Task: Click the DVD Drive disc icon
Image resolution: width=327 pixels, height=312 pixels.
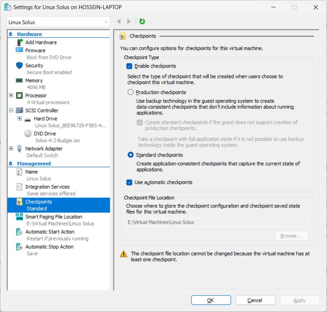Action: 28,134
